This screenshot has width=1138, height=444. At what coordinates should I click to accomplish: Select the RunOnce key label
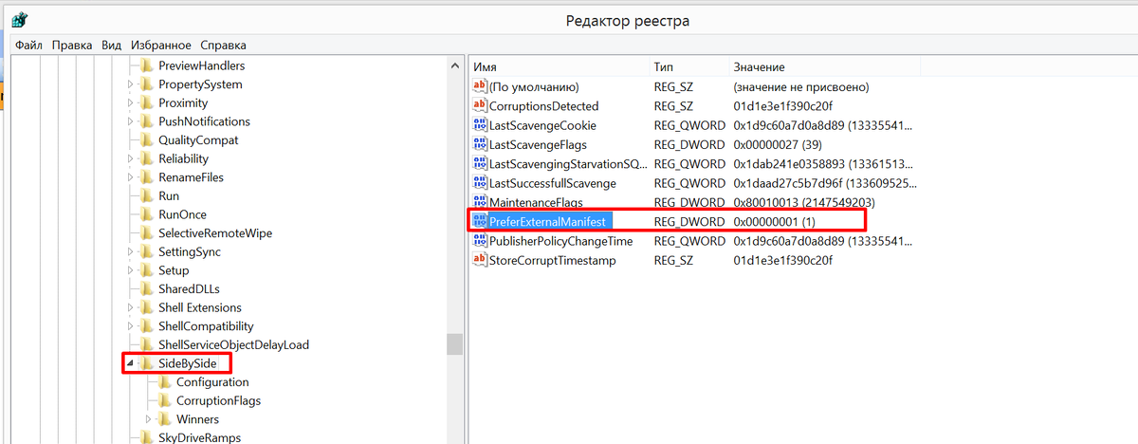click(x=182, y=214)
